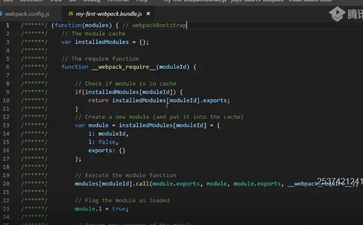This screenshot has height=225, width=363.
Task: Select the my-first-webpack.bundle.js tab
Action: [109, 14]
